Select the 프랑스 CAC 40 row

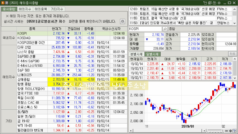72,103
